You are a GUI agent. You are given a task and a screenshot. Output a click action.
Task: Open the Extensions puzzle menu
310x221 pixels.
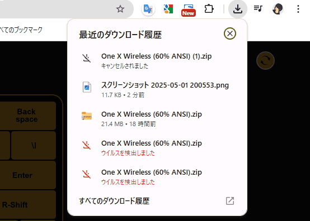(x=209, y=9)
